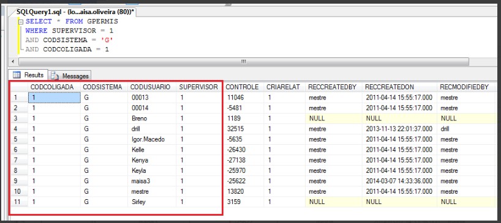Viewport: 501px width, 223px height.
Task: Click the 'drill' cell in the CODUSUARIO column
Action: [152, 129]
